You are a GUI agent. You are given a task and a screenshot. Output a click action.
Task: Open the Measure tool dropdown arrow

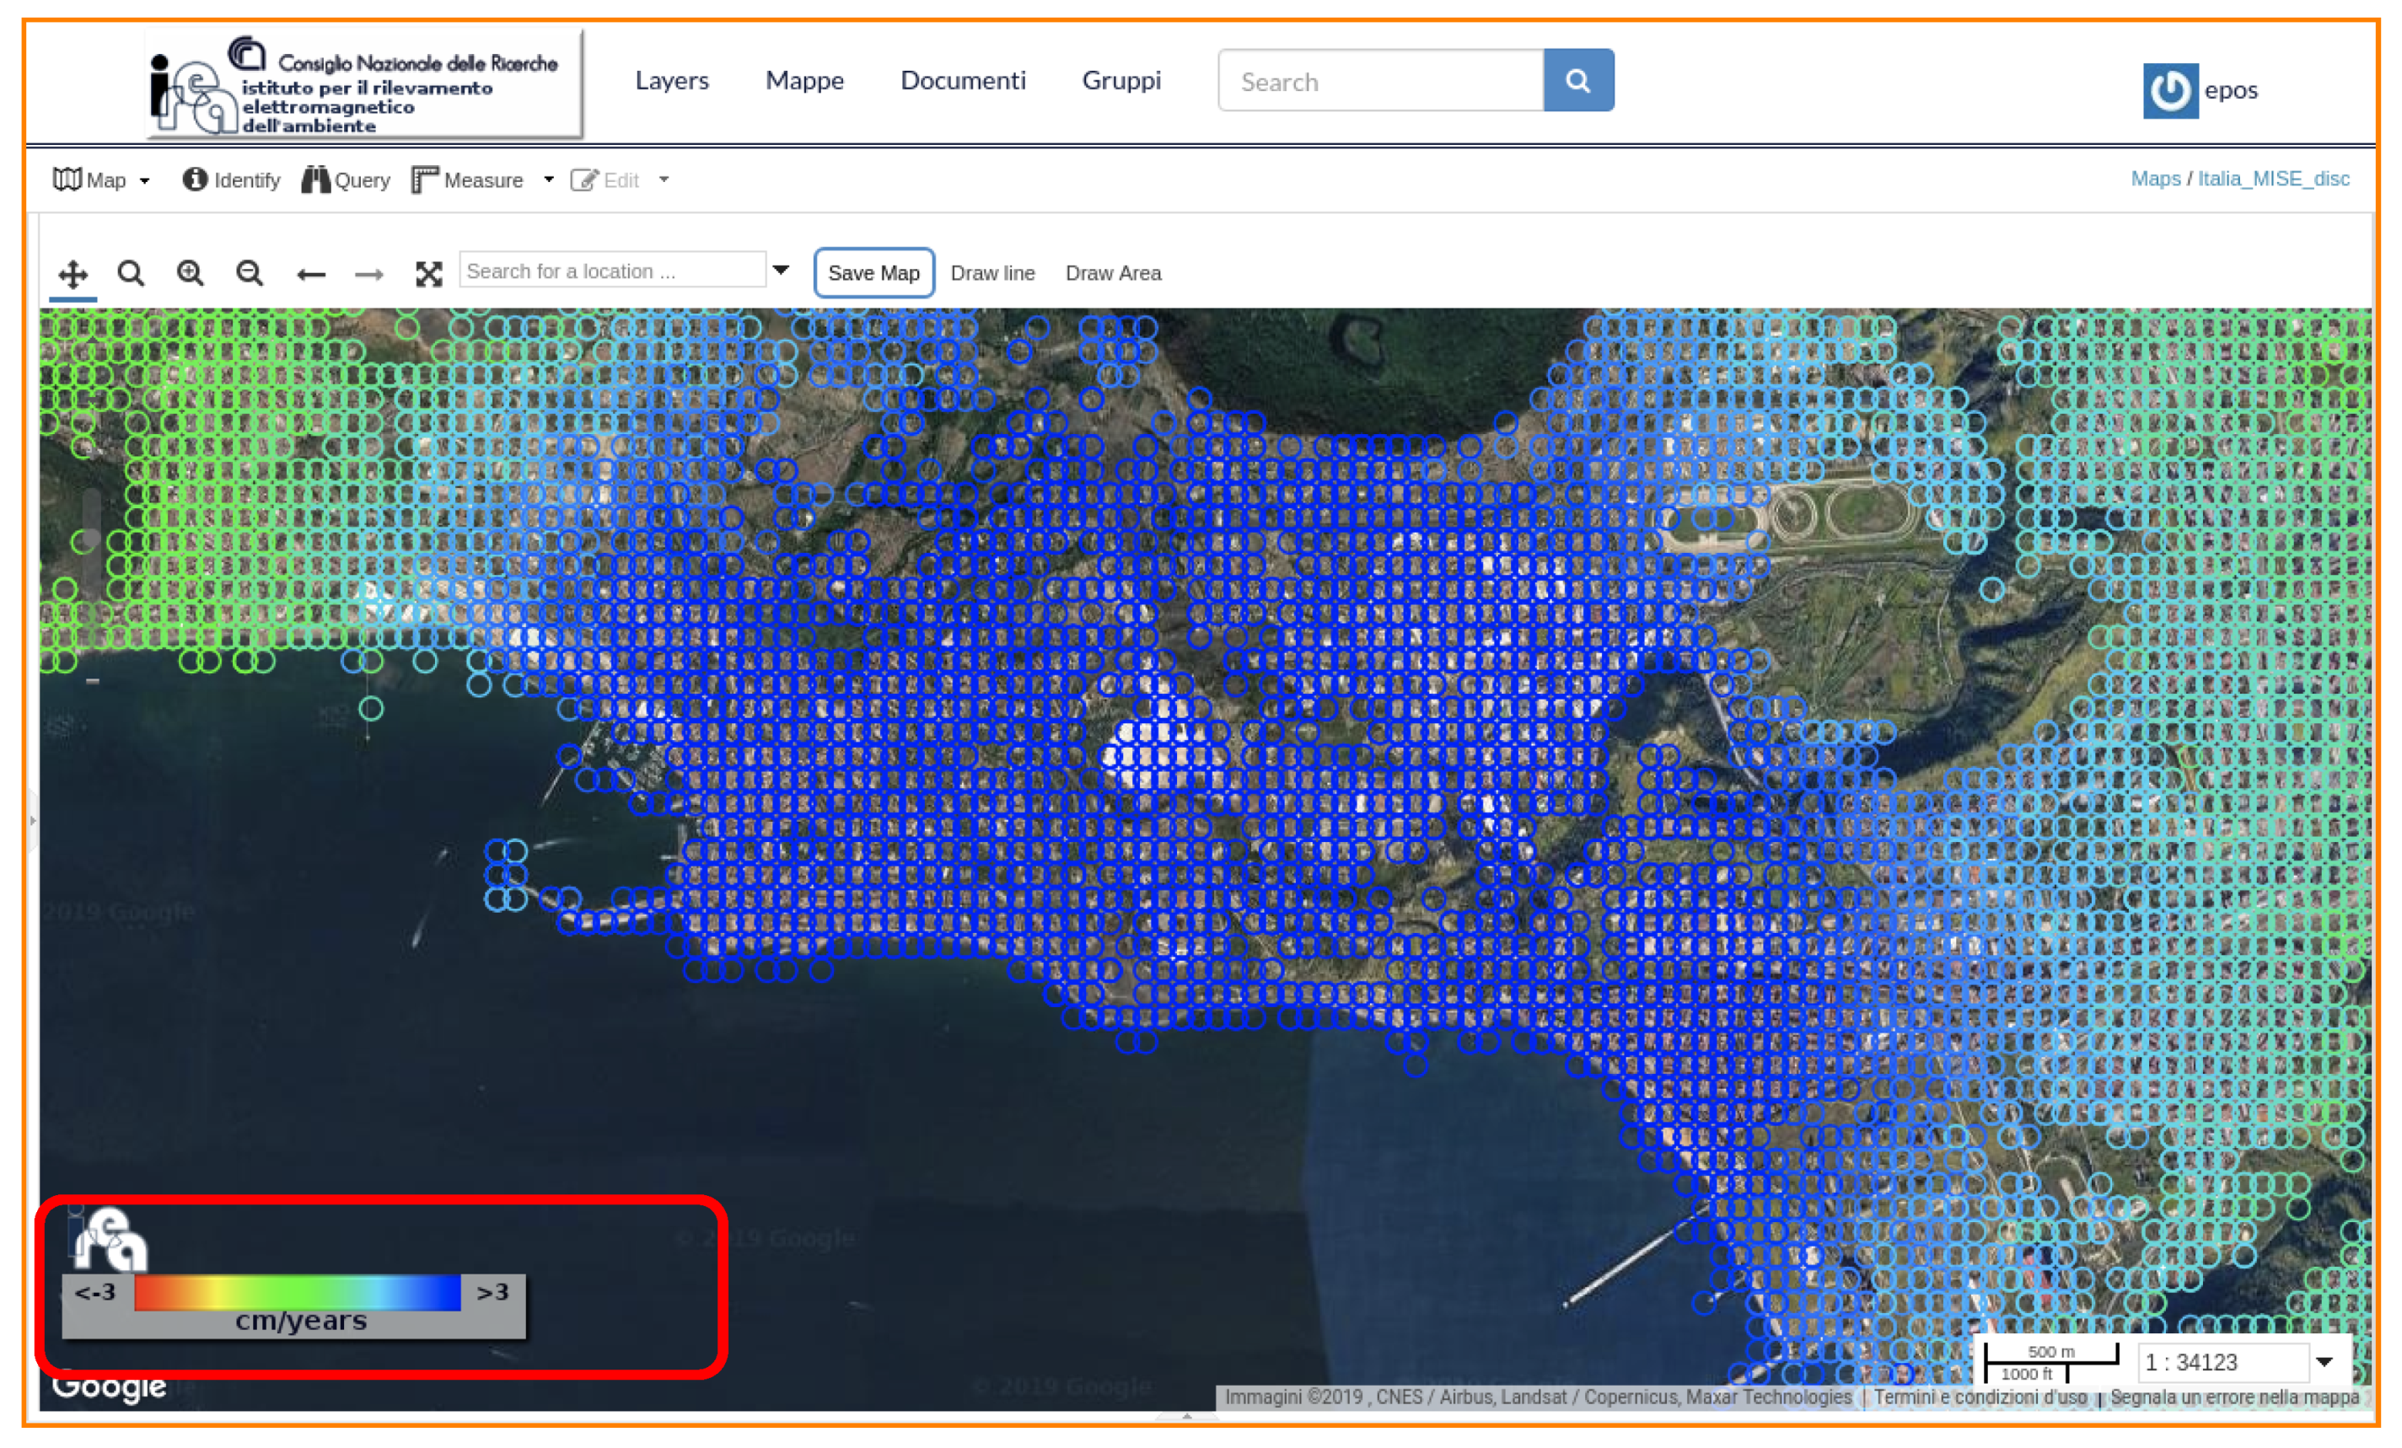[x=548, y=180]
